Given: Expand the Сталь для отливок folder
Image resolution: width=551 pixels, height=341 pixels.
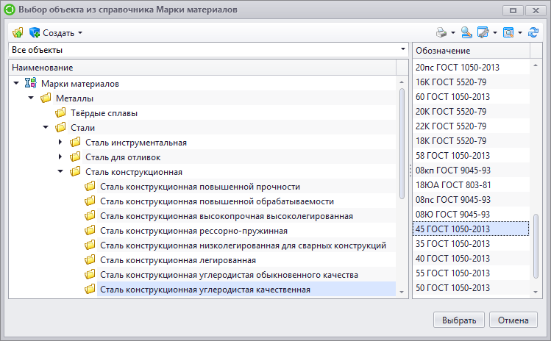Looking at the screenshot, I should pos(60,157).
